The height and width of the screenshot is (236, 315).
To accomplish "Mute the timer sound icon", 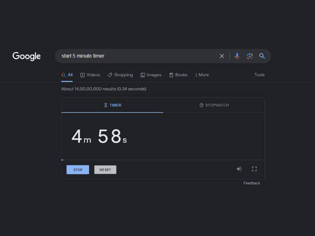I will tap(239, 169).
